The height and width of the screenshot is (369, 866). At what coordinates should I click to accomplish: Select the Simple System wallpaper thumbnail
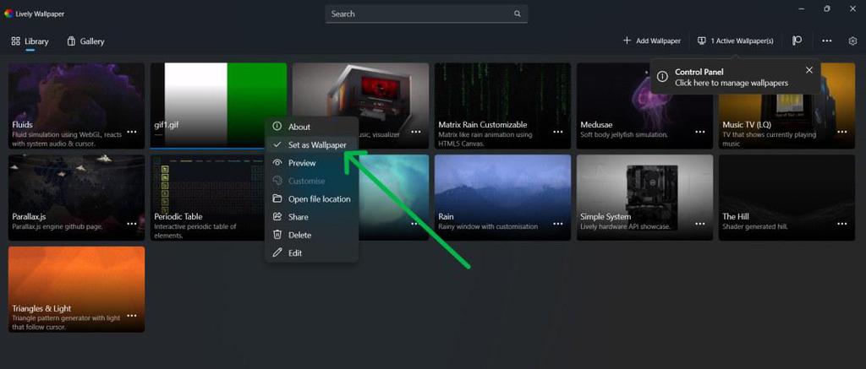pyautogui.click(x=644, y=198)
